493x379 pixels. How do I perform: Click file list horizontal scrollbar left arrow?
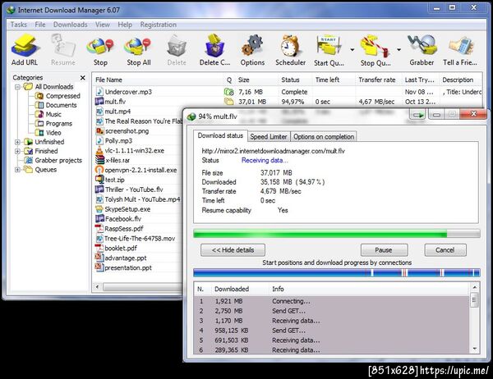98,286
